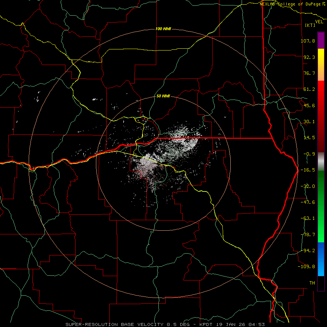Click the blue segment of color bar
Viewport: 327px width, 327px height.
pos(321,259)
